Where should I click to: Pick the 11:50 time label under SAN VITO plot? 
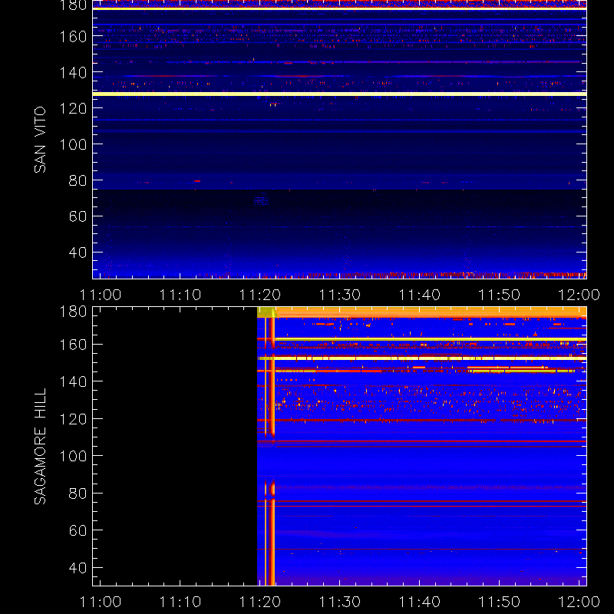(500, 295)
